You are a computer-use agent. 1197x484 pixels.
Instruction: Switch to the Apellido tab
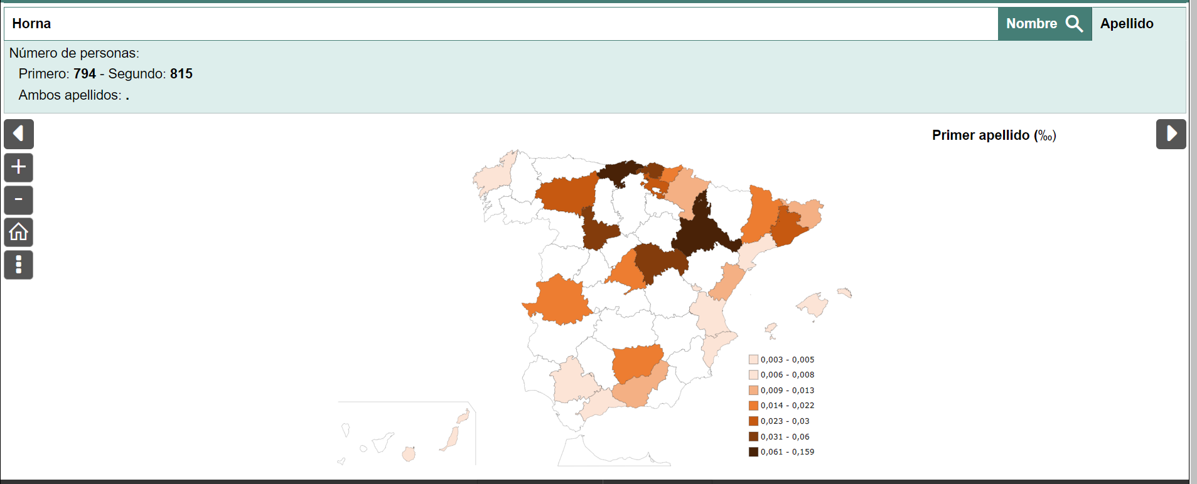tap(1127, 24)
